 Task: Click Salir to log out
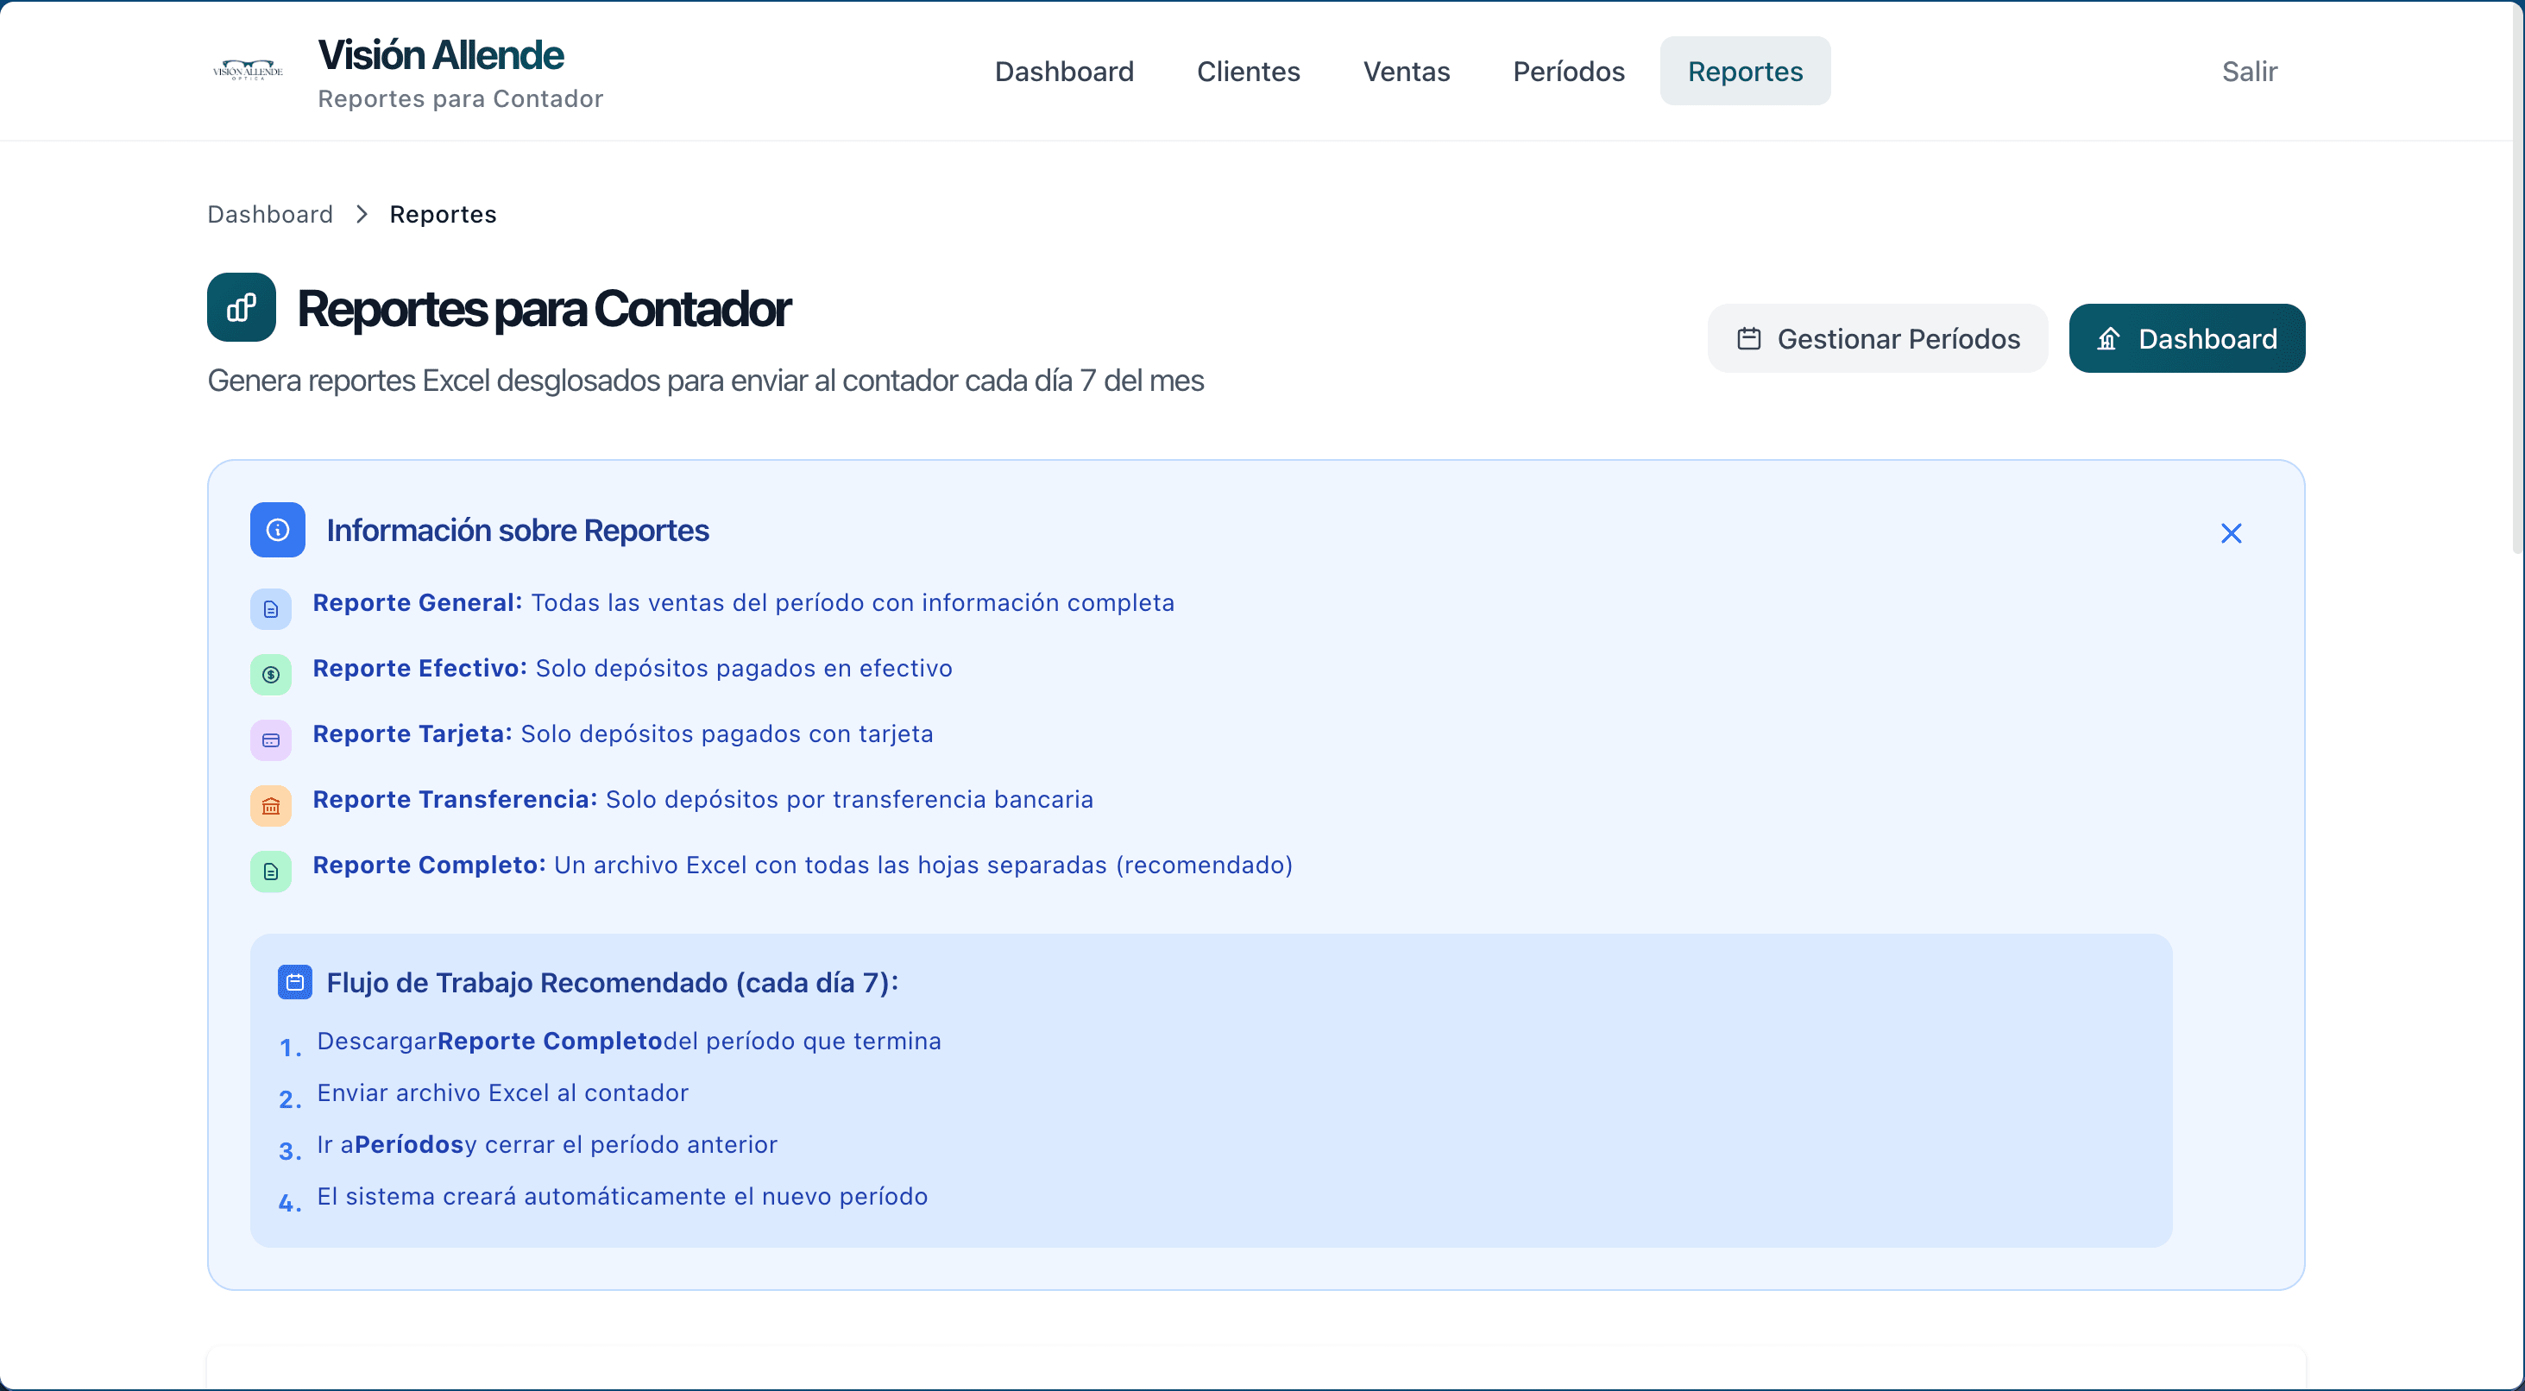(2250, 71)
